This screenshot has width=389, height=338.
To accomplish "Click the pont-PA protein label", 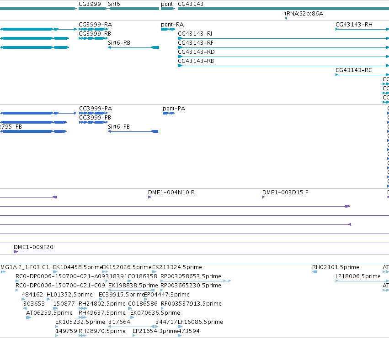I will (x=174, y=109).
